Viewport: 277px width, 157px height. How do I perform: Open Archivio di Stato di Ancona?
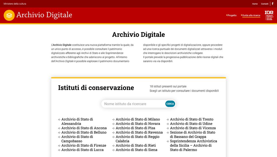coord(84,128)
